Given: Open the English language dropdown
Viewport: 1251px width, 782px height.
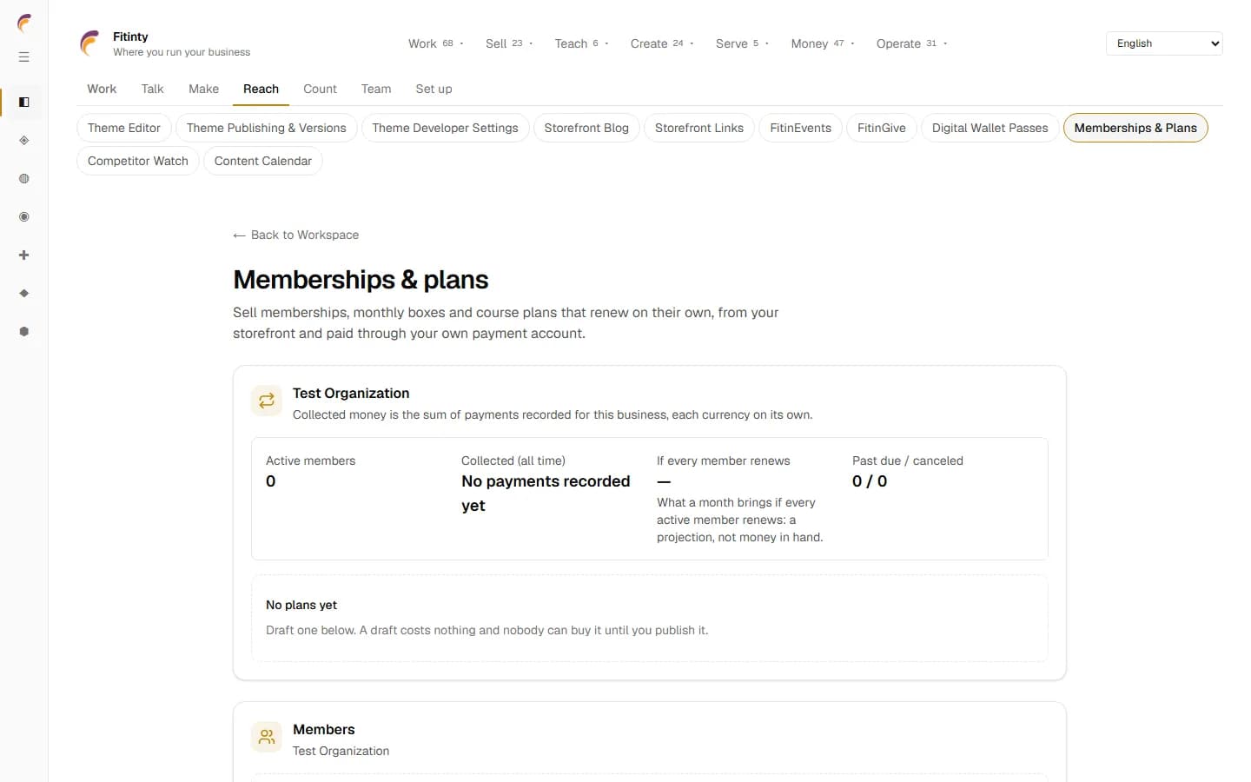Looking at the screenshot, I should 1164,43.
